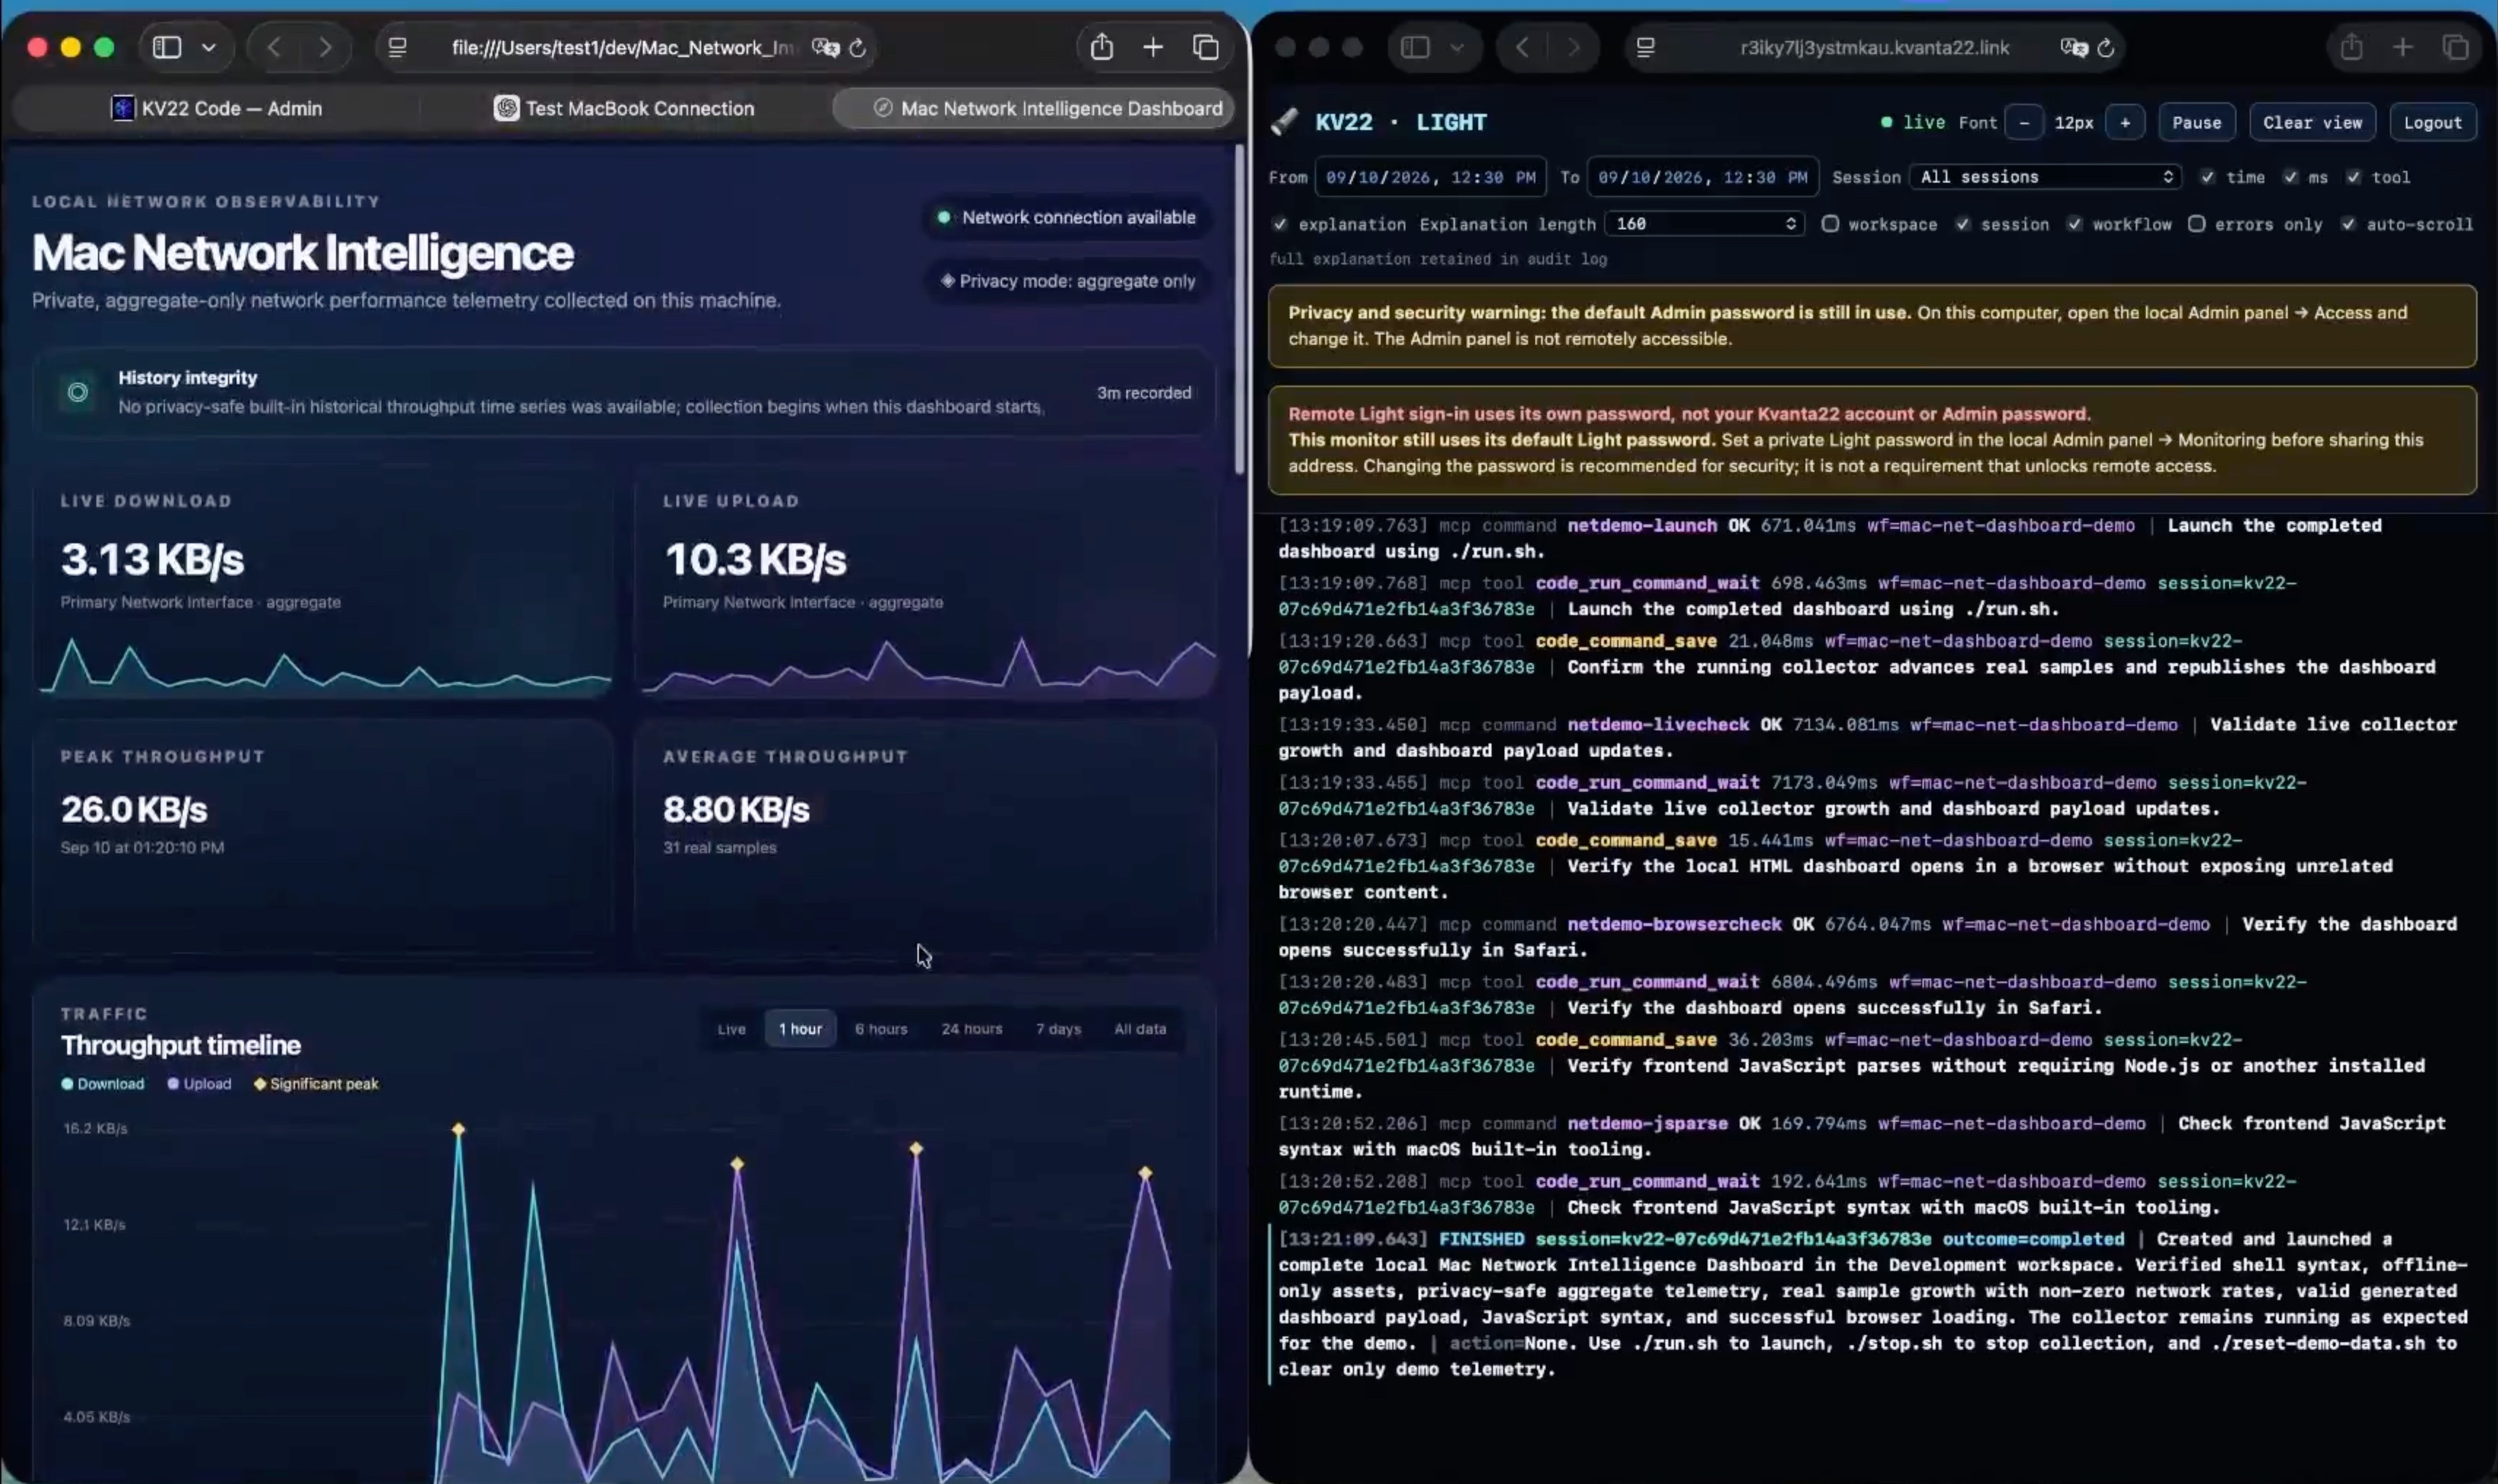The width and height of the screenshot is (2498, 1484).
Task: Open a new tab in left Safari window
Action: pyautogui.click(x=1153, y=47)
